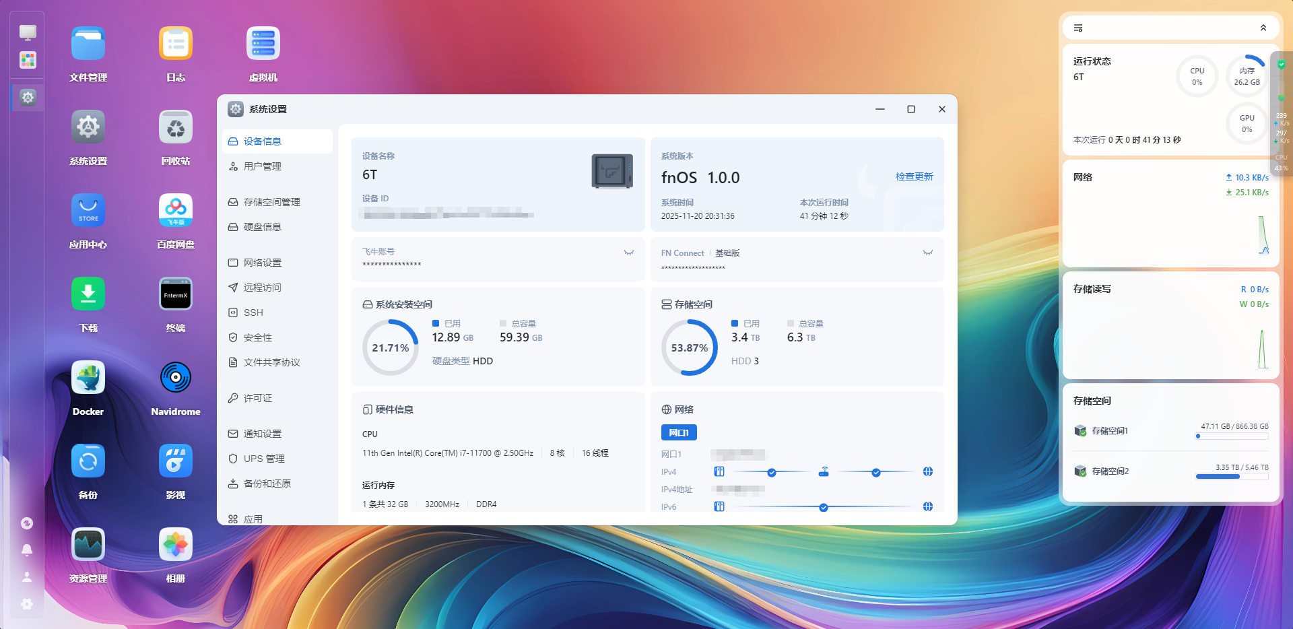Click the "硬盘类型 HDD" text
This screenshot has width=1293, height=629.
(463, 361)
